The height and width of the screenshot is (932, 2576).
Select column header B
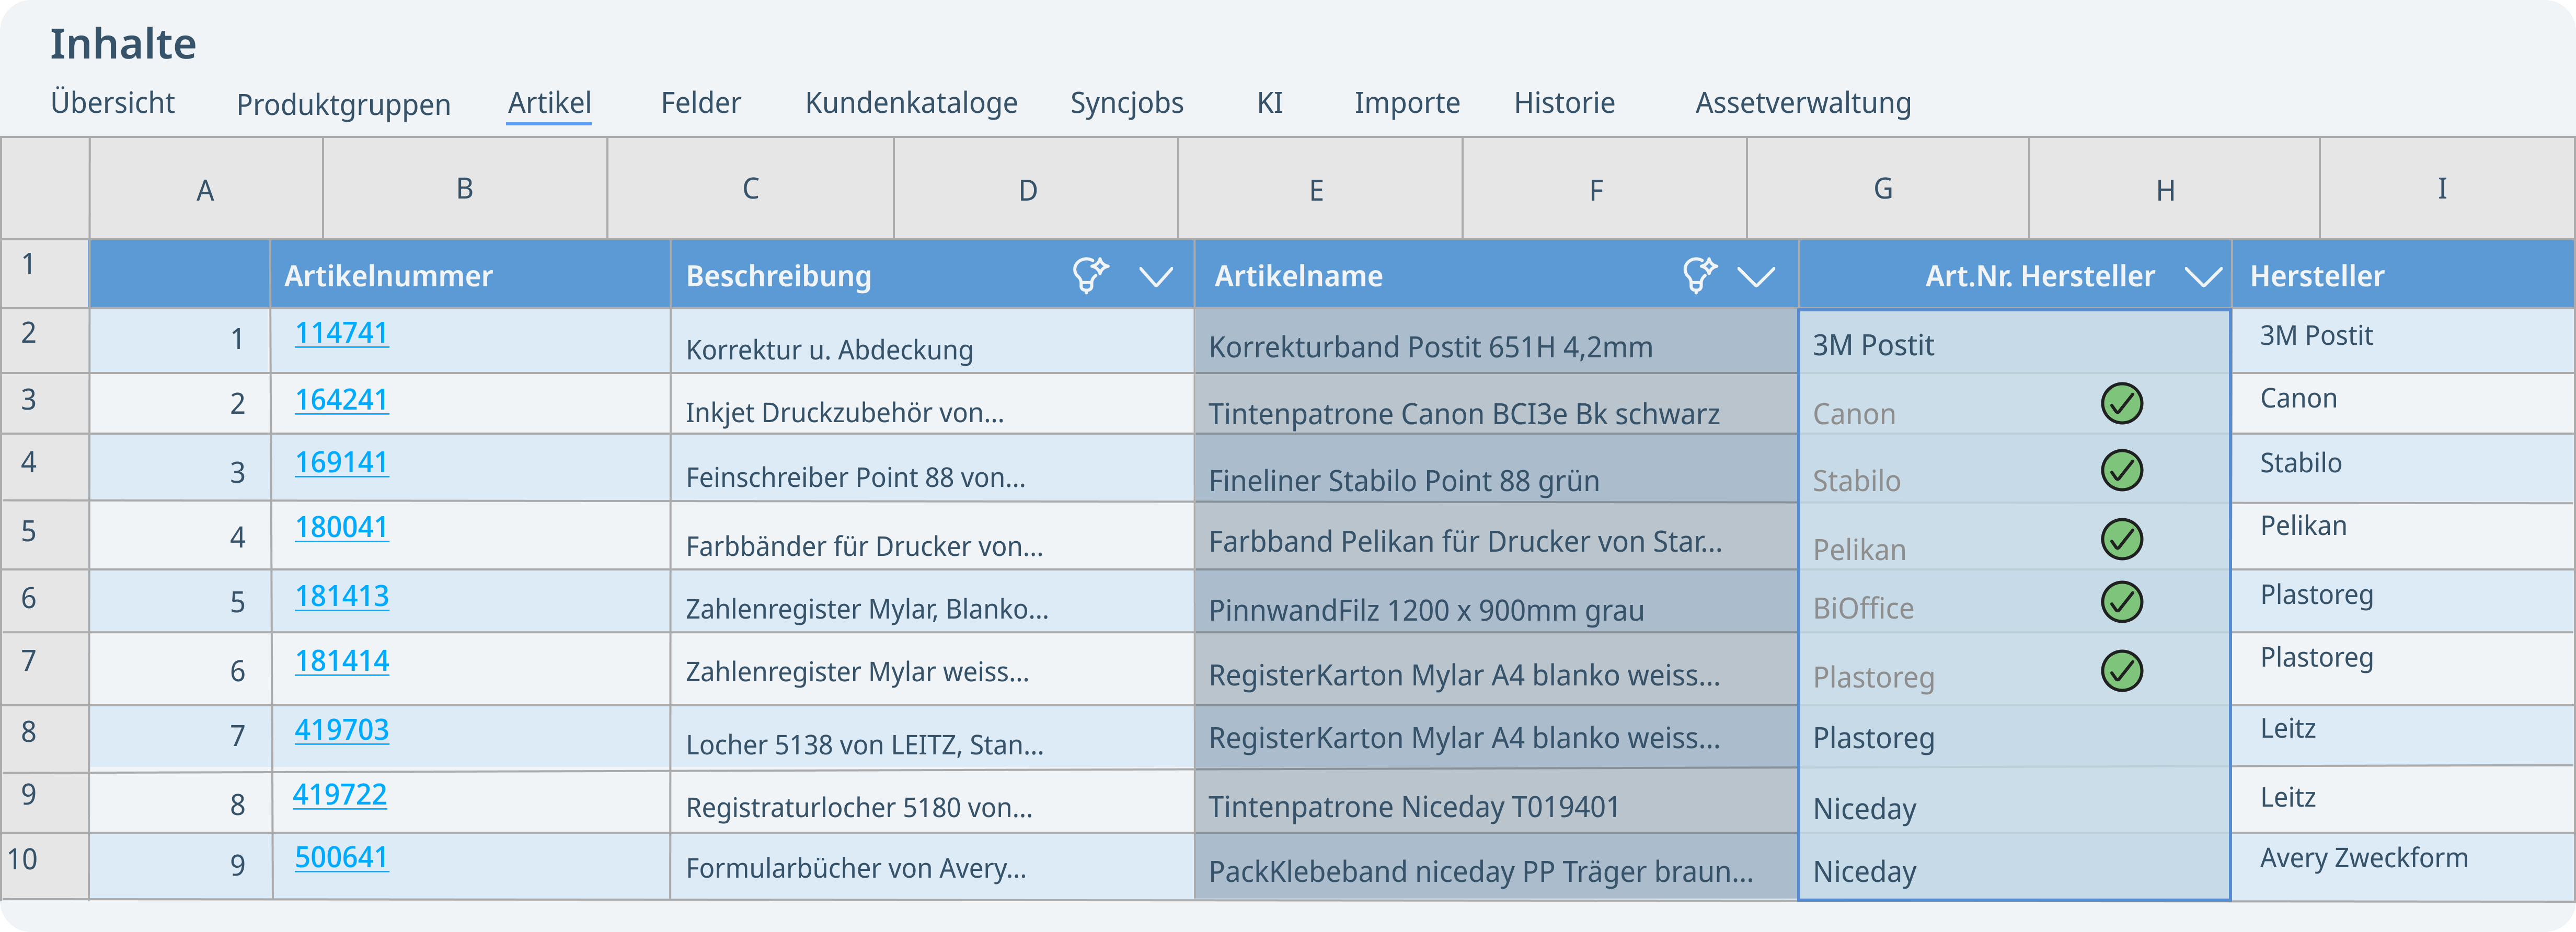coord(465,189)
